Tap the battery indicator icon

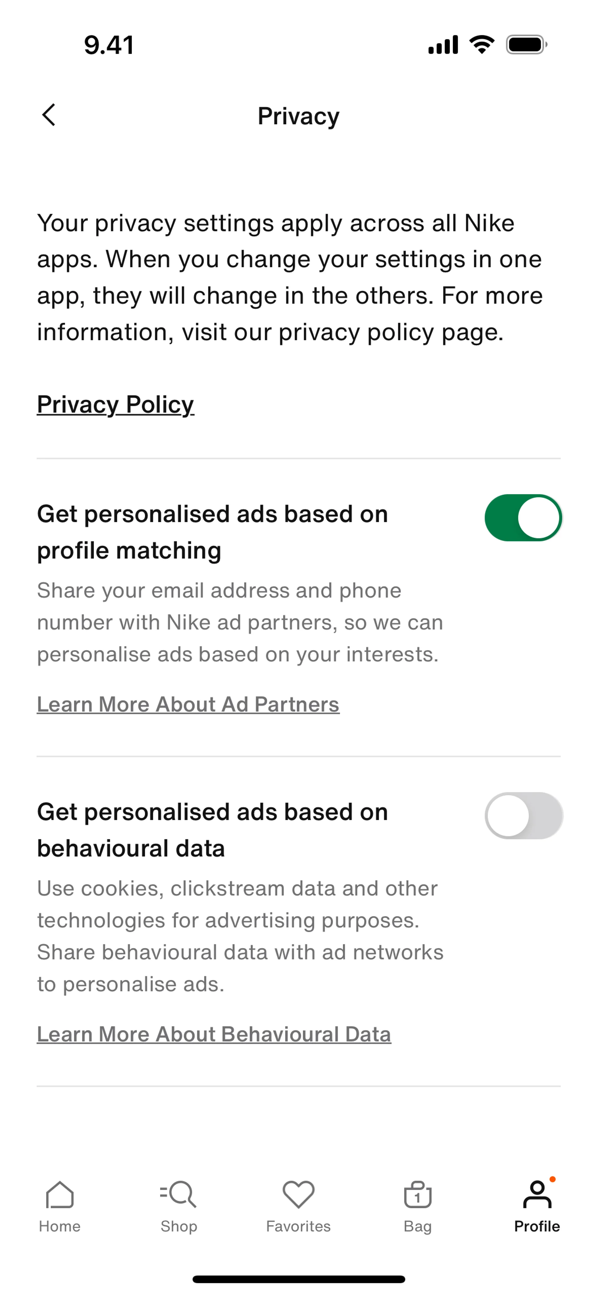point(526,45)
